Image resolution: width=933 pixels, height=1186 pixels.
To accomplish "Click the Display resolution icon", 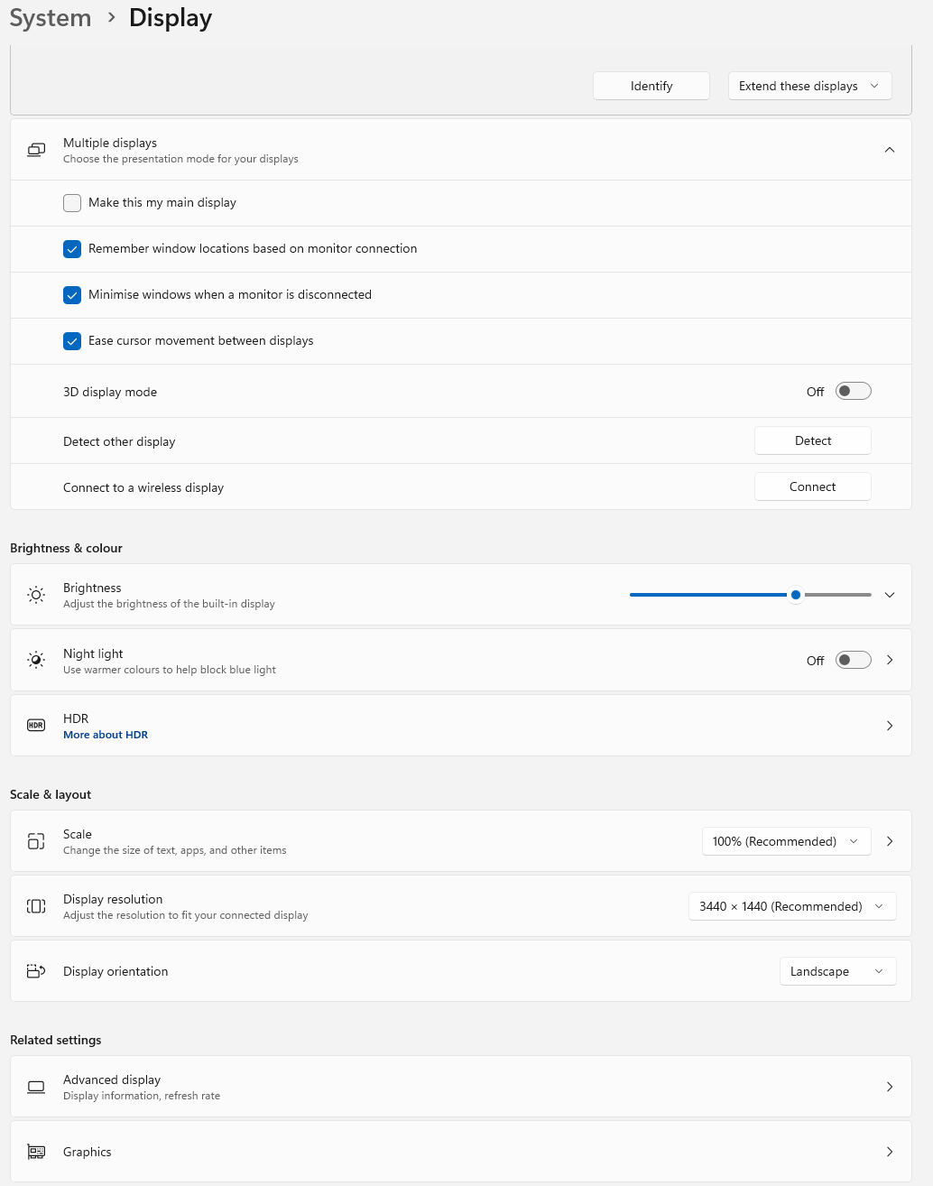I will pos(36,906).
